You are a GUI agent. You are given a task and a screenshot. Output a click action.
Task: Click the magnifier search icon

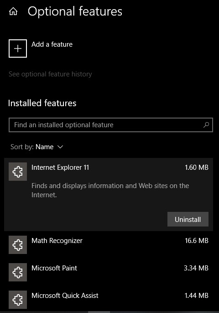click(x=206, y=125)
